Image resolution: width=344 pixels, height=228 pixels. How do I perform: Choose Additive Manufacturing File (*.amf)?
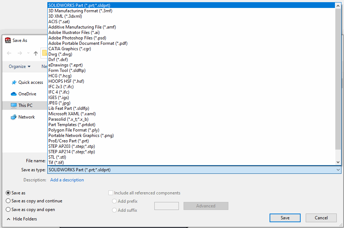191,27
